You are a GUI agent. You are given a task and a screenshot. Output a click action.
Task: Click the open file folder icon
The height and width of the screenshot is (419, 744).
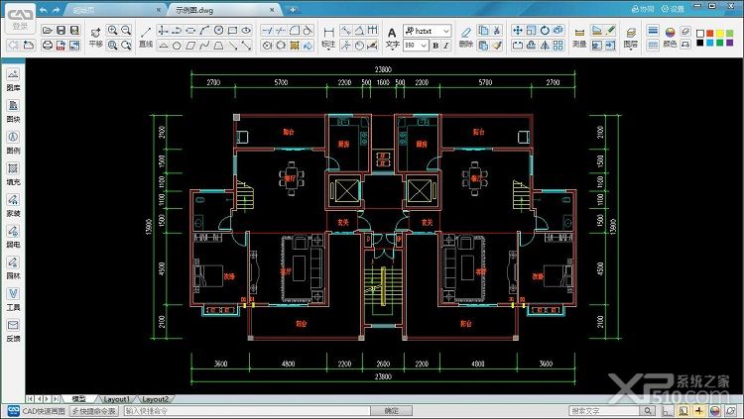pos(47,31)
